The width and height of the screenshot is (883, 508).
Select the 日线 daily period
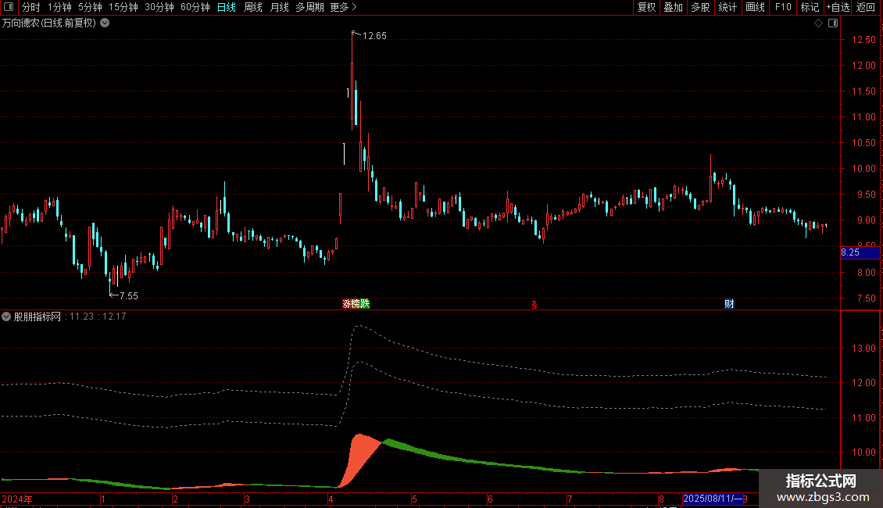(227, 7)
